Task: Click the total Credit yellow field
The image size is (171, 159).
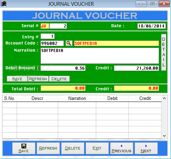Action: 136,88
